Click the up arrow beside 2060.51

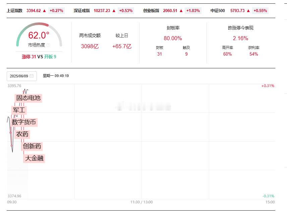click(x=181, y=11)
